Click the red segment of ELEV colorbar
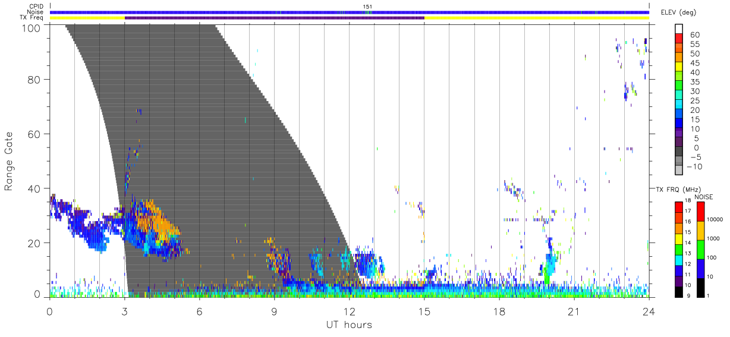This screenshot has height=337, width=730. point(679,37)
